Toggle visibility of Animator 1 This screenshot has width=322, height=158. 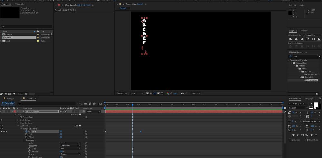click(1, 126)
